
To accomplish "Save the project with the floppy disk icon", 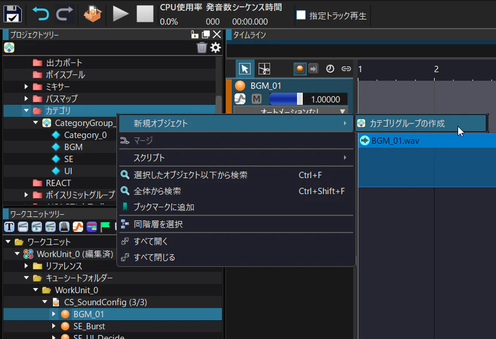I will (x=13, y=14).
